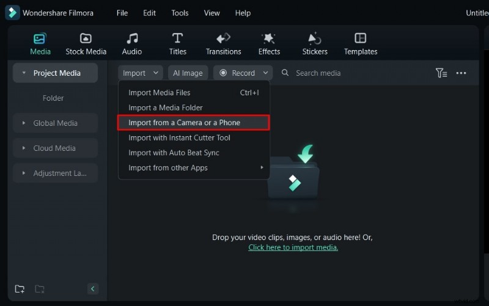Expand the Import dropdown button

(141, 73)
